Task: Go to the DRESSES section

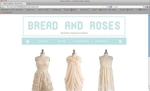Action: pyautogui.click(x=43, y=41)
